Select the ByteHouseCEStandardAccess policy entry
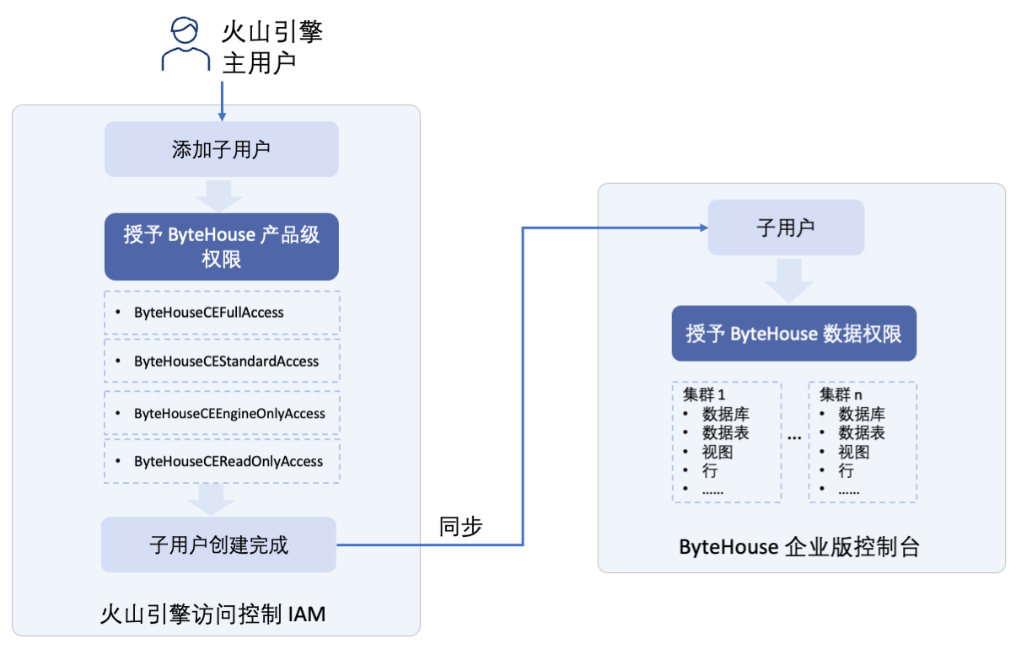The width and height of the screenshot is (1016, 649). 222,362
